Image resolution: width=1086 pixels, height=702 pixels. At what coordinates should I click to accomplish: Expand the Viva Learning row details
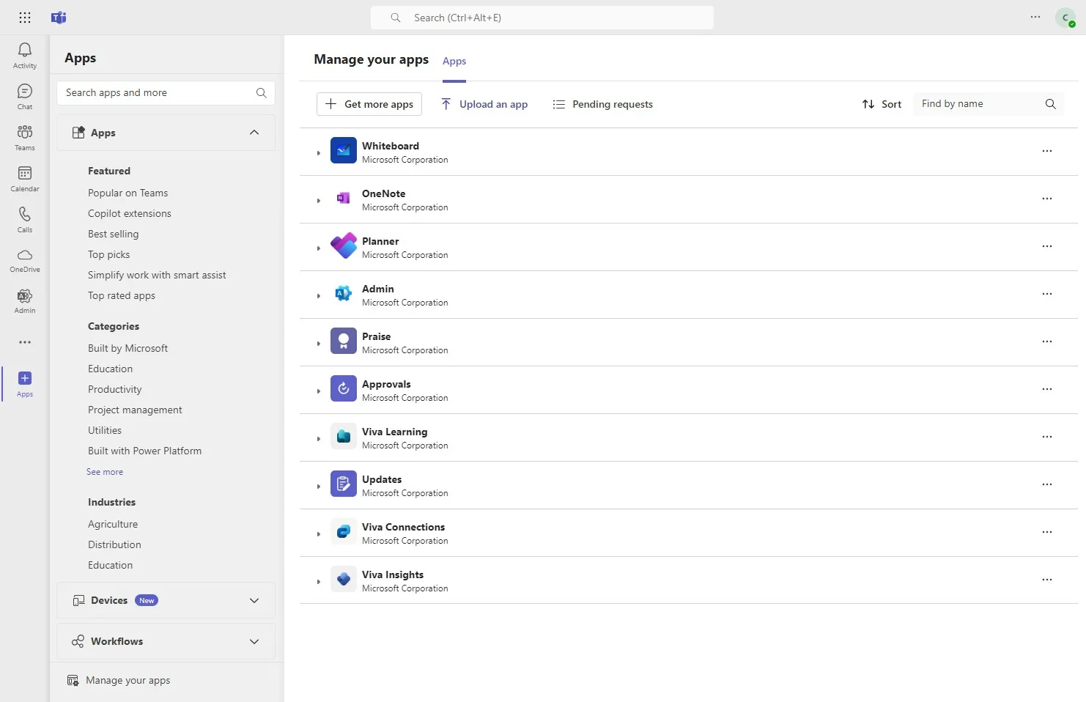point(319,439)
